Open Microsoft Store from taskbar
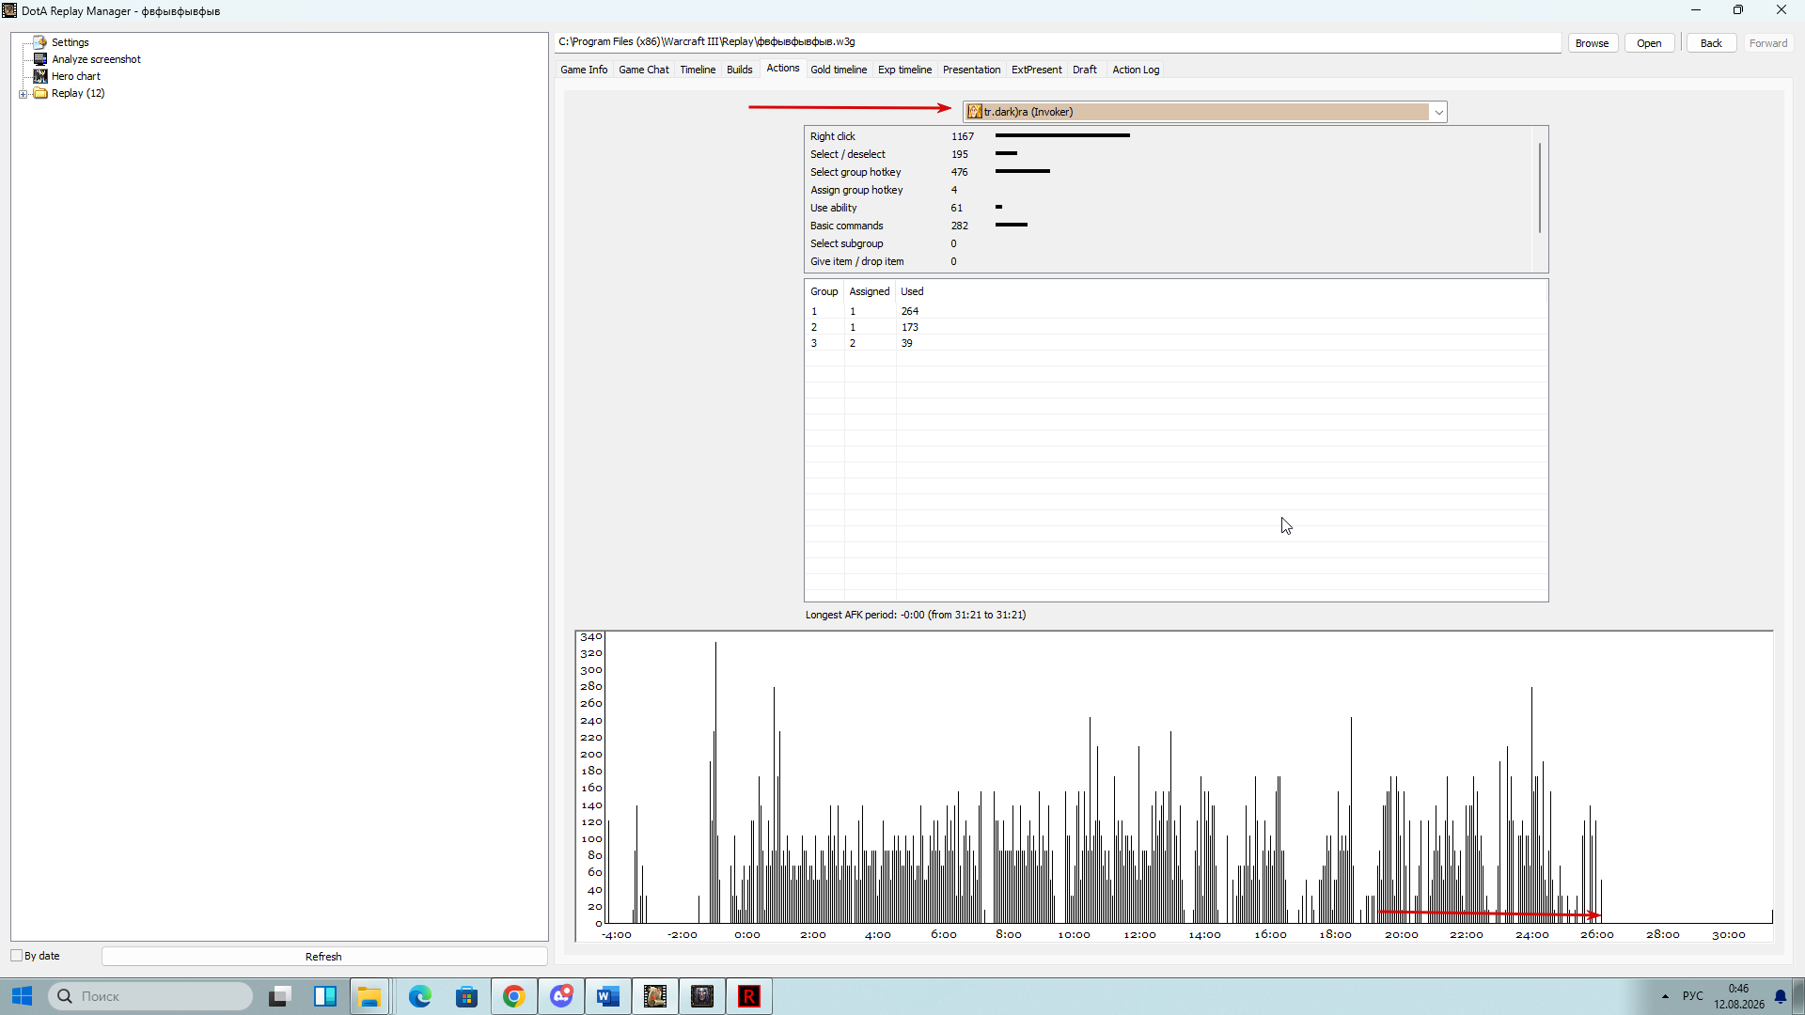This screenshot has width=1805, height=1015. tap(466, 996)
